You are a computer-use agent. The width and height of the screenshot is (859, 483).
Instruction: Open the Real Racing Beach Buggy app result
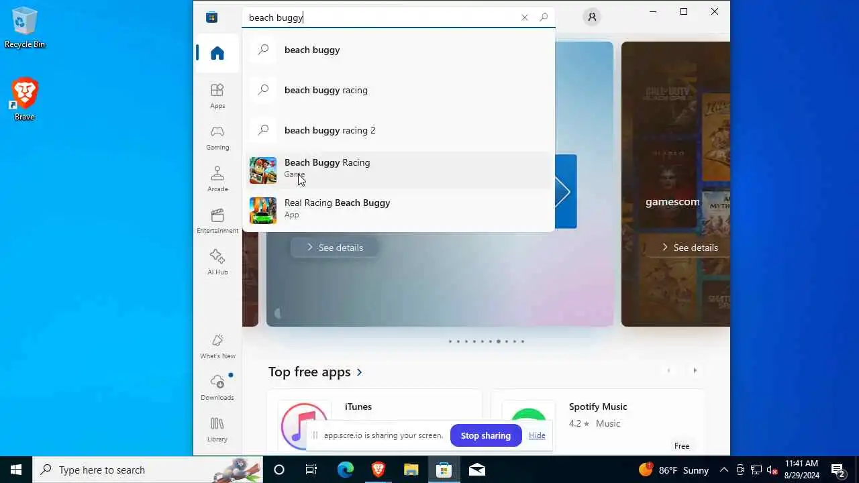tap(399, 211)
